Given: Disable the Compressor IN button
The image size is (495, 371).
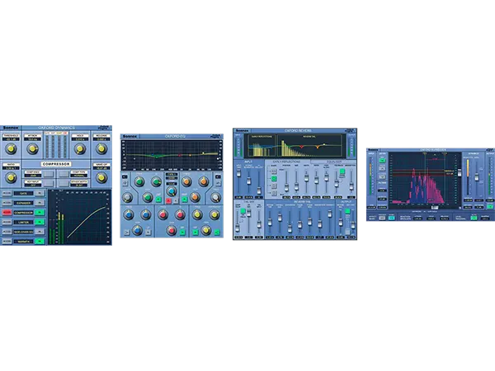Looking at the screenshot, I should [40, 213].
